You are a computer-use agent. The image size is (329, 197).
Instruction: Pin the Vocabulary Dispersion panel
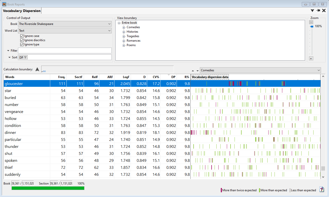[x=318, y=10]
